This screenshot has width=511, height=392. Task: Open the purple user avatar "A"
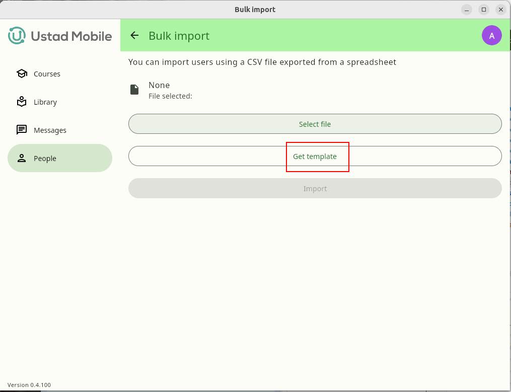click(x=491, y=35)
